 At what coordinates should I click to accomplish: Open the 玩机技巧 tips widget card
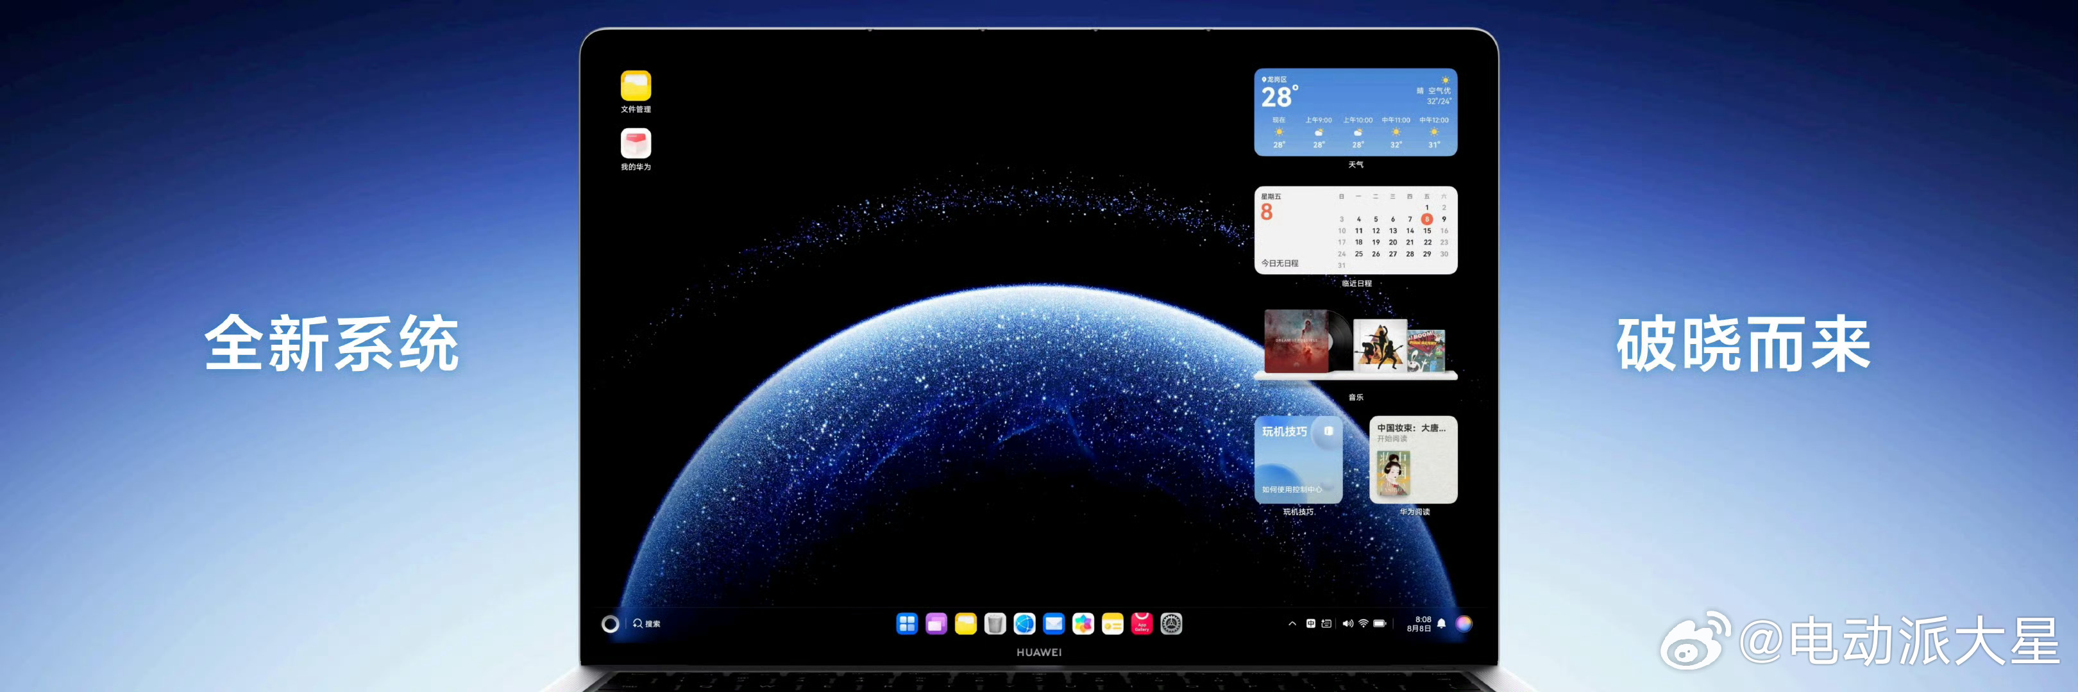pos(1299,460)
